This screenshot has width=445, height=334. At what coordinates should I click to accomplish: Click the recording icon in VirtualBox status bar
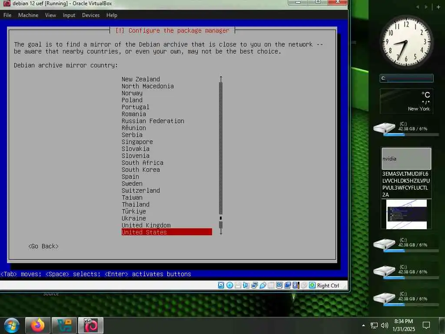coord(288,285)
